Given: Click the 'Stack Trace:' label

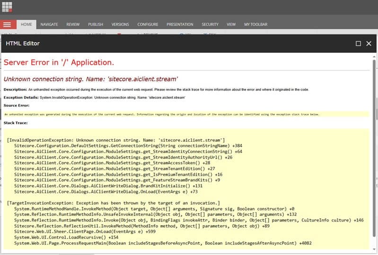Looking at the screenshot, I should tap(16, 123).
